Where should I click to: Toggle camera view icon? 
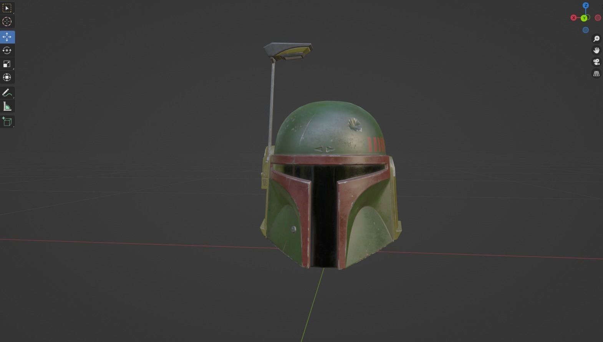[596, 62]
